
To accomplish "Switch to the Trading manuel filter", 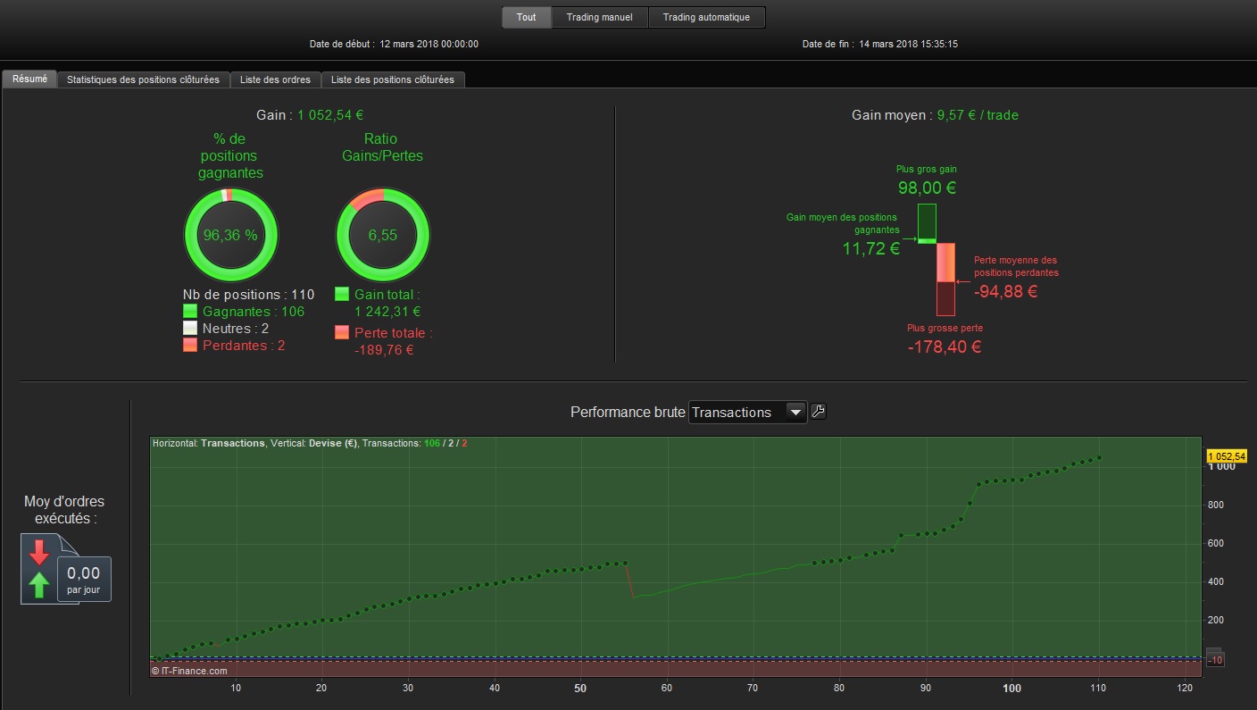I will coord(599,17).
